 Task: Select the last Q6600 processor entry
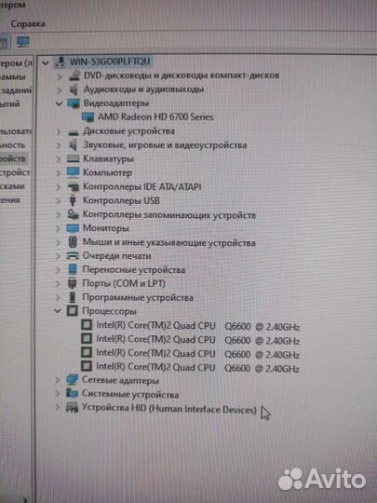tap(197, 368)
